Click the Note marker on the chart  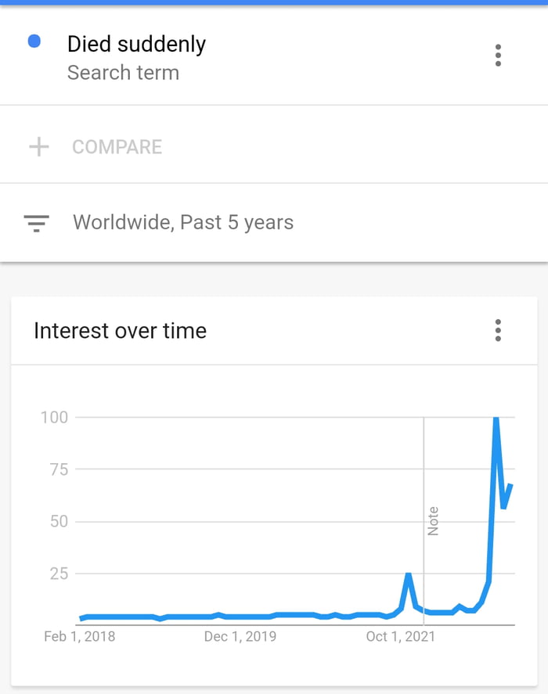click(433, 521)
